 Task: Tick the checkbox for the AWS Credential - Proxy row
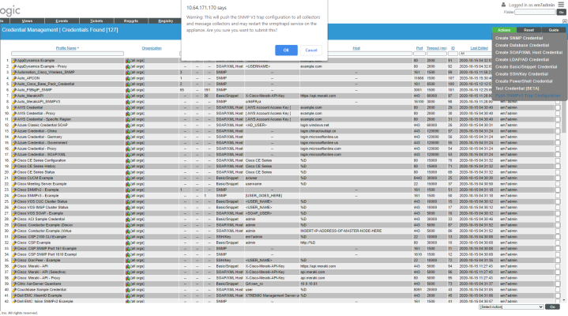pos(558,114)
